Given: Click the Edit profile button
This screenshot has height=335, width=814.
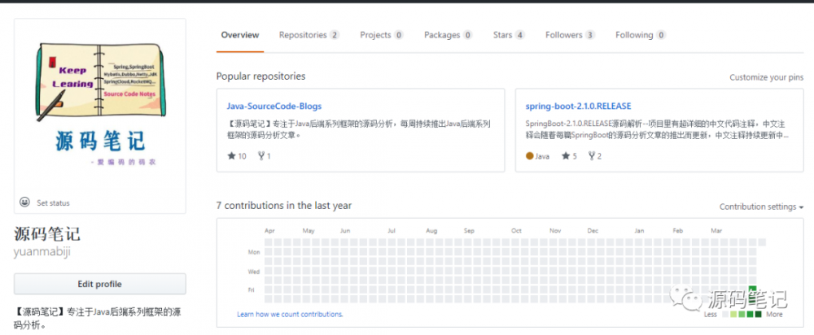Looking at the screenshot, I should pos(99,284).
